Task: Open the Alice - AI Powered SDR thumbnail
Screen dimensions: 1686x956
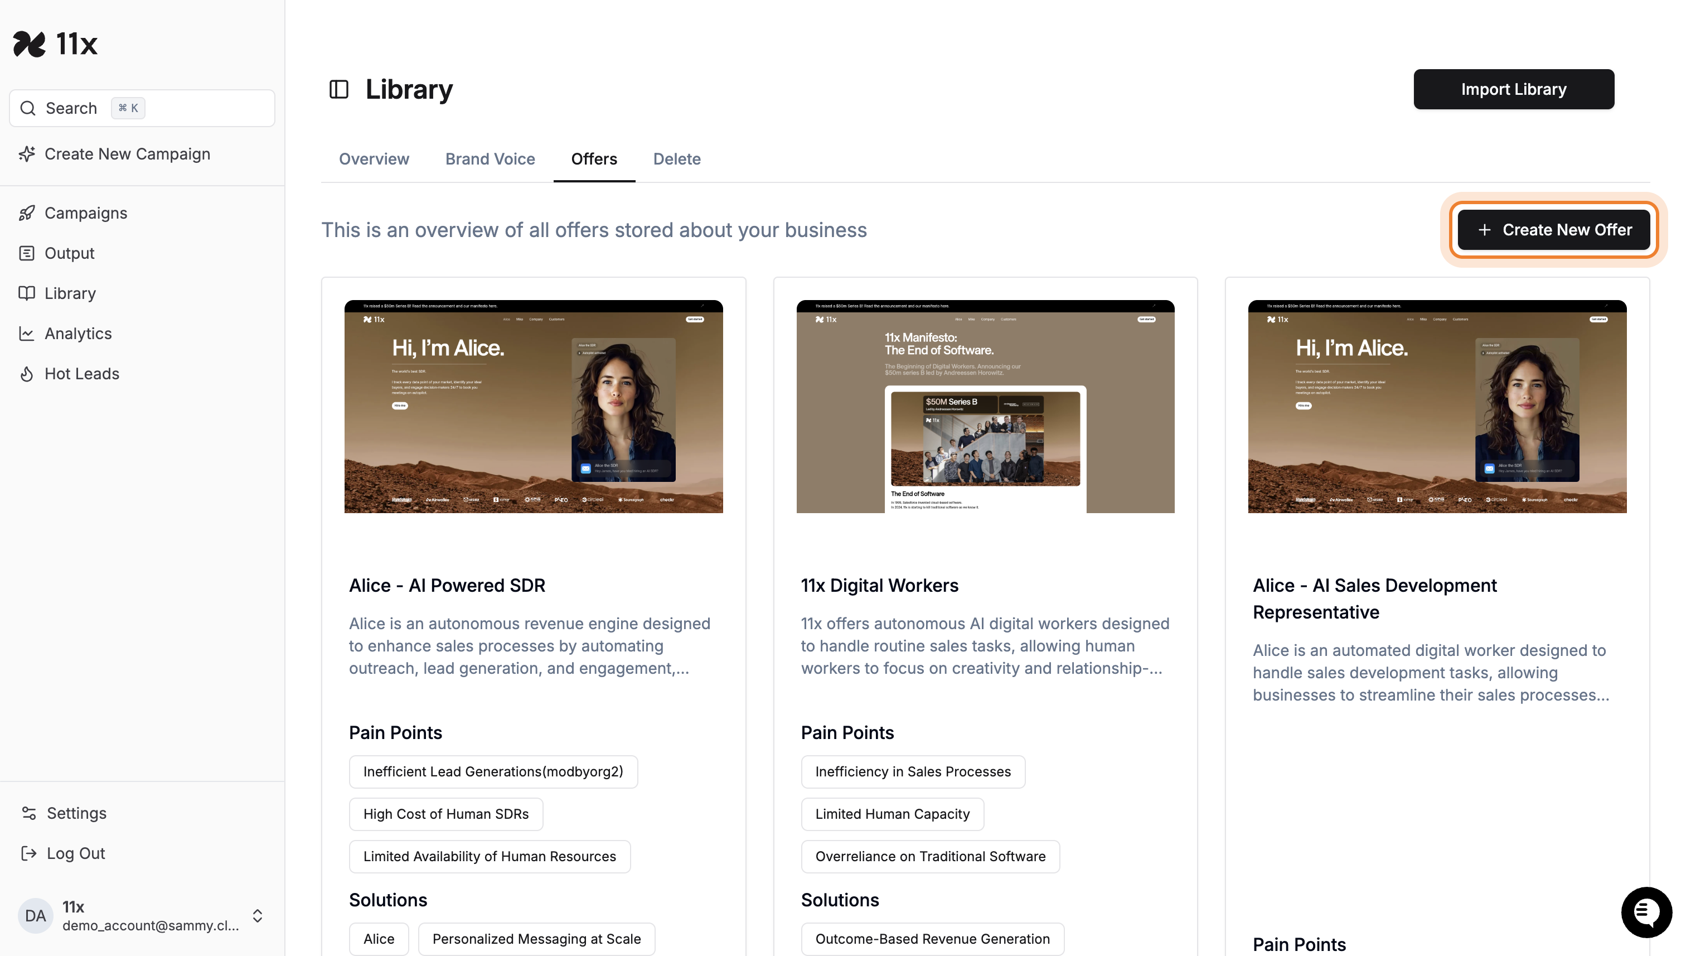Action: [534, 407]
